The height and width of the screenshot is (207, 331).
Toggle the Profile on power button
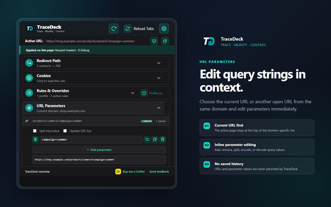click(144, 93)
